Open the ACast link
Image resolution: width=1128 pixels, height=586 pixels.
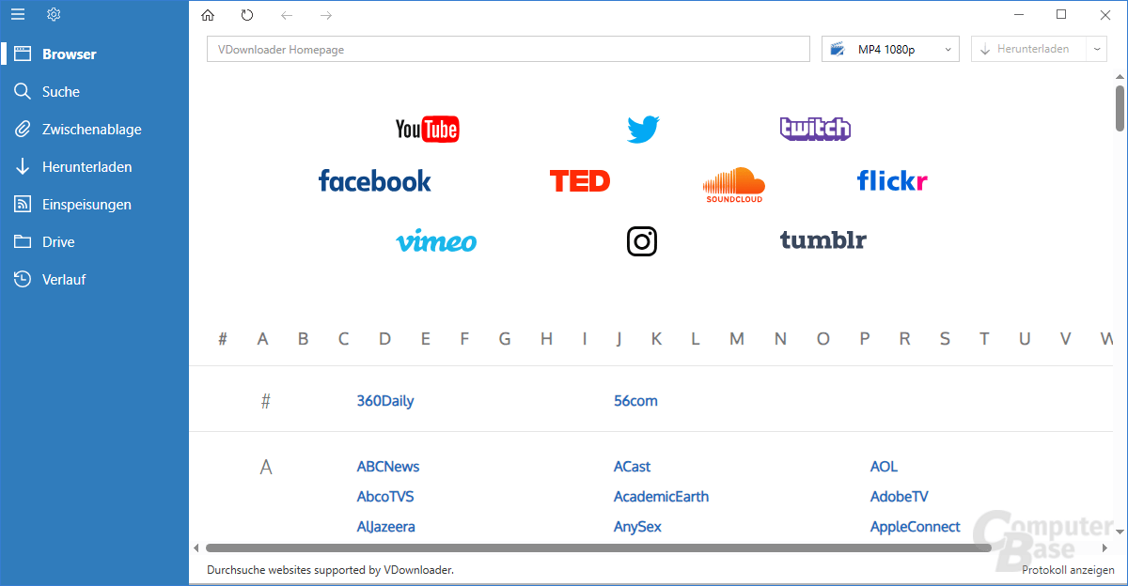point(633,467)
